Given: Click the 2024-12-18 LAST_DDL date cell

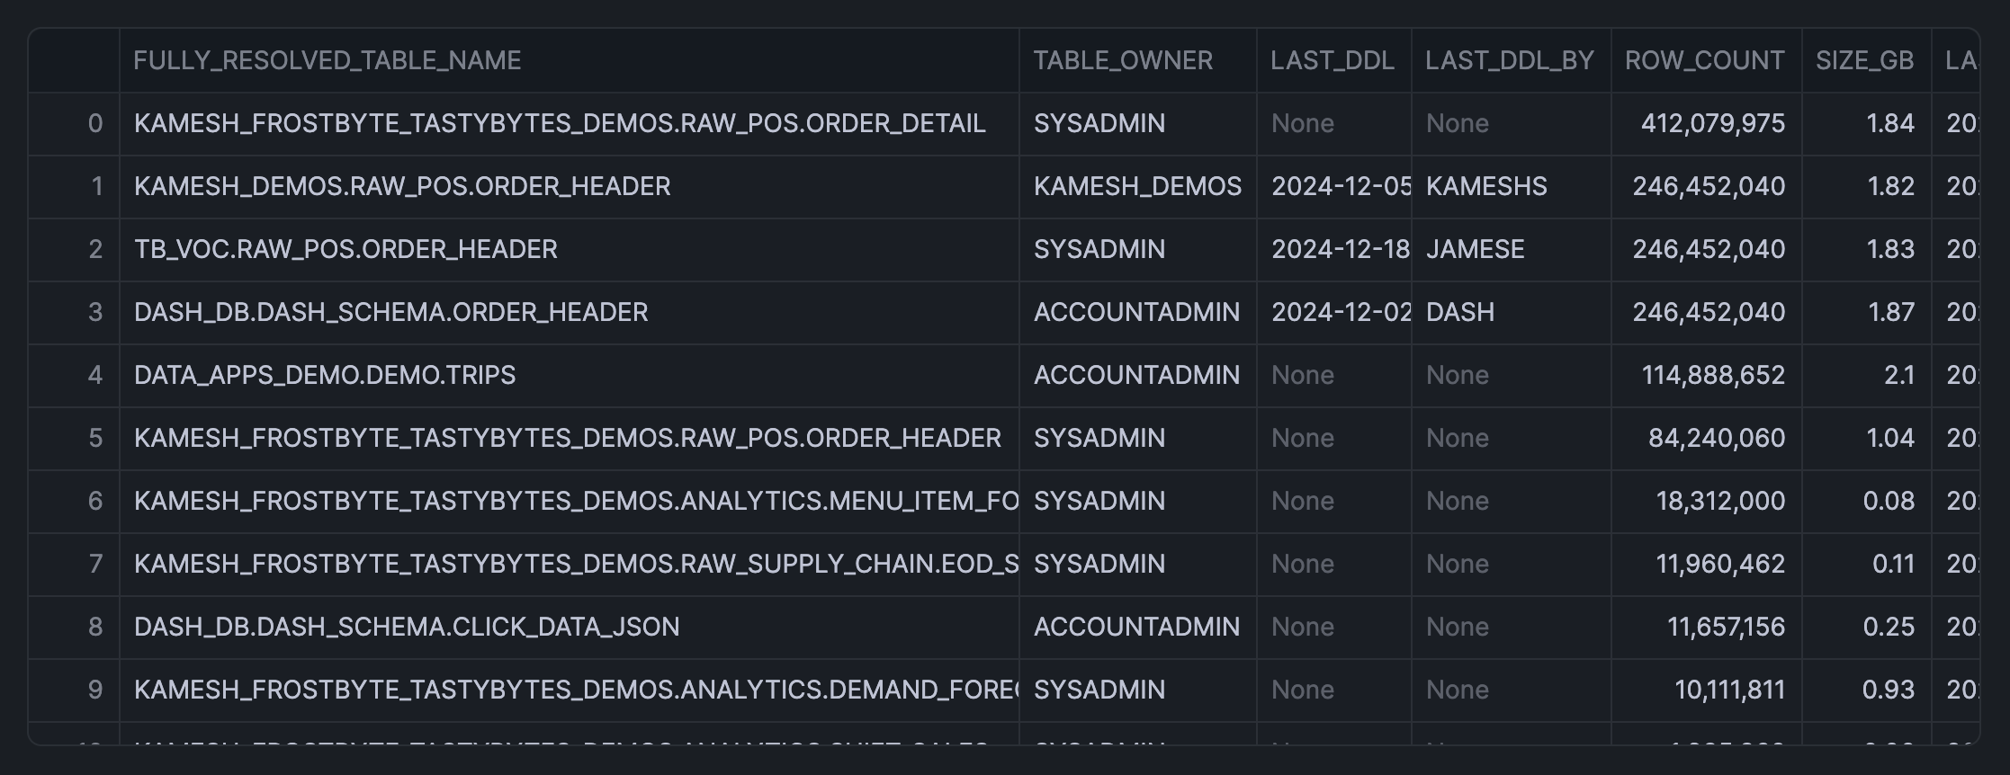Looking at the screenshot, I should pyautogui.click(x=1340, y=249).
